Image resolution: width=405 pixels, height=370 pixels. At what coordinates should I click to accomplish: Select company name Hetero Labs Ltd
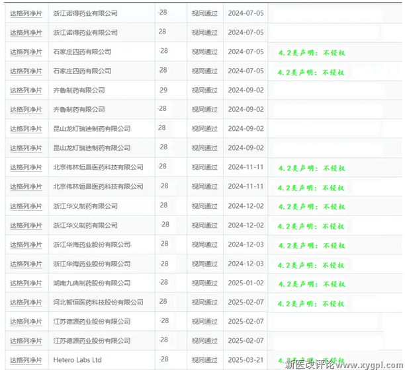[77, 360]
